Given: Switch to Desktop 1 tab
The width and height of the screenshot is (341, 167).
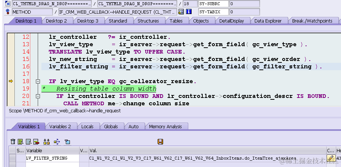Looking at the screenshot, I should tap(26, 21).
